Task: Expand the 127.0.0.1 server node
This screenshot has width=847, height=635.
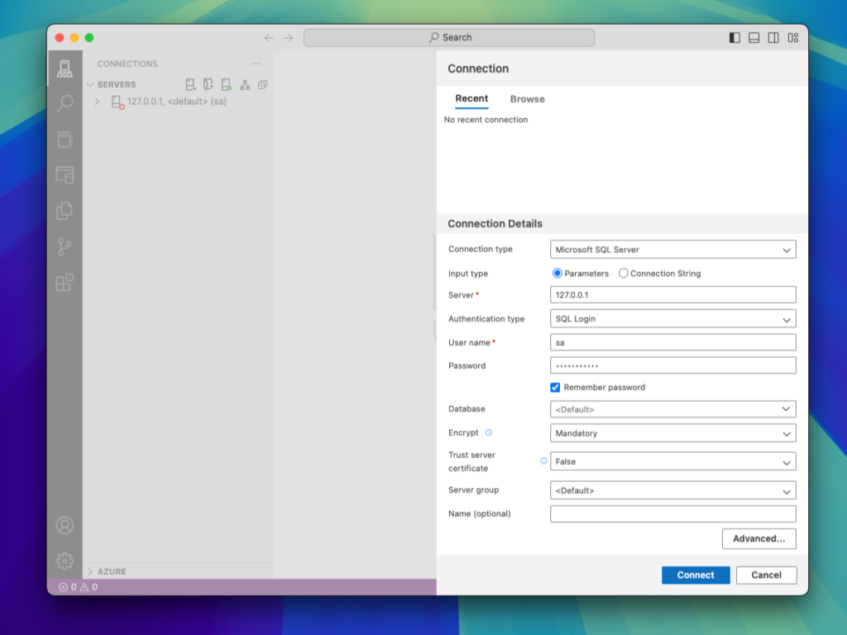Action: point(97,102)
